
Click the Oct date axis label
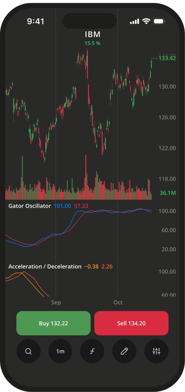coord(118,302)
